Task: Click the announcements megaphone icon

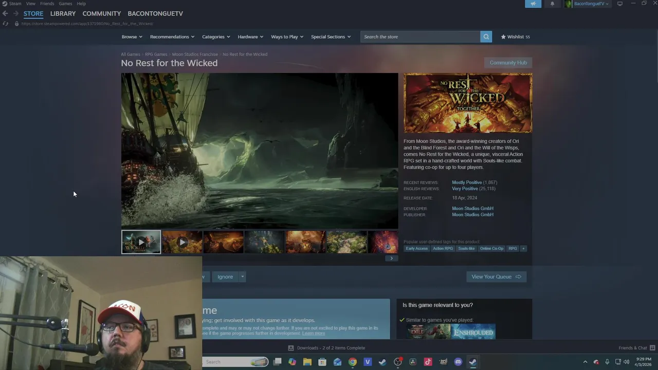Action: tap(533, 4)
